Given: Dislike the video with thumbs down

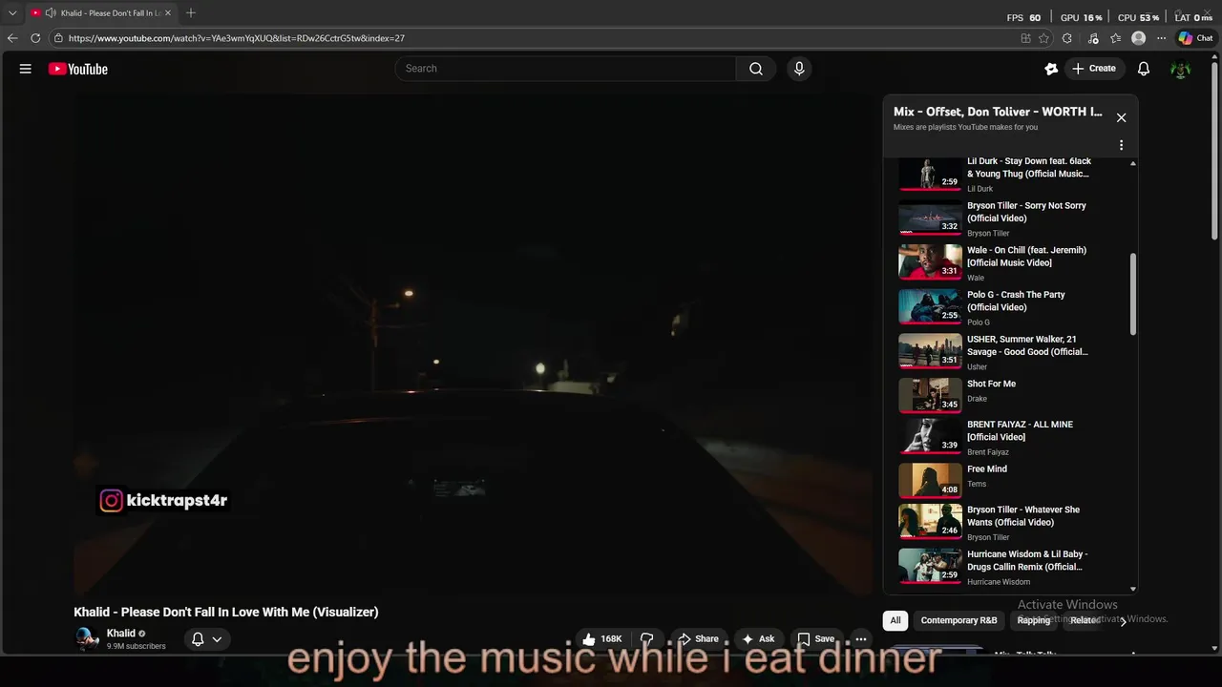Looking at the screenshot, I should coord(646,638).
